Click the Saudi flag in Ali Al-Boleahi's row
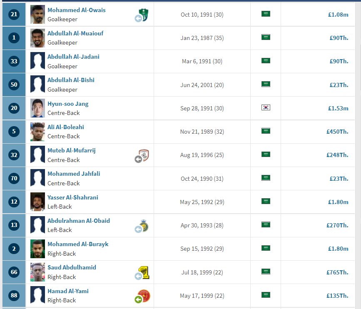361x309 pixels. point(266,131)
